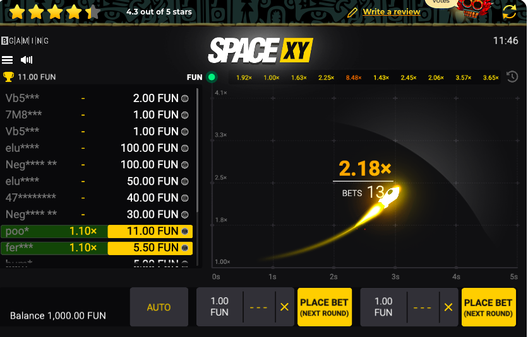Click the fifth half-filled star
The image size is (528, 337).
click(93, 13)
